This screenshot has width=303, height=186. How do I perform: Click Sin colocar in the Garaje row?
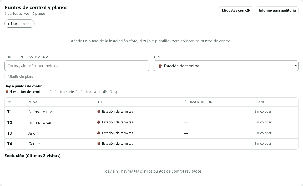(x=263, y=143)
